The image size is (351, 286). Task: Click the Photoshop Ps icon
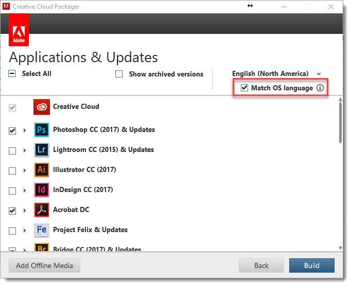pos(42,130)
